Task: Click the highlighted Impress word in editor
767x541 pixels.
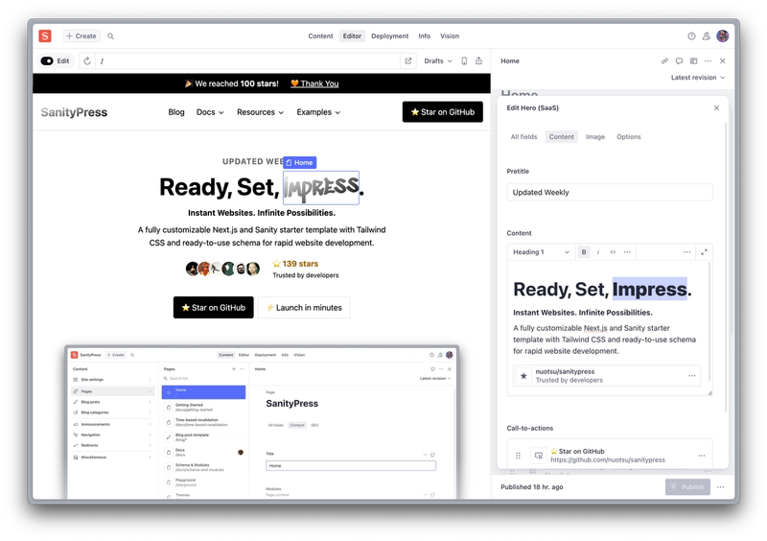Action: tap(650, 290)
